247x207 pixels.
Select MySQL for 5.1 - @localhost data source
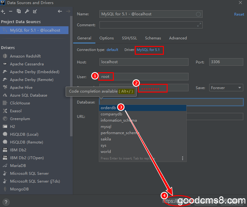pos(34,30)
